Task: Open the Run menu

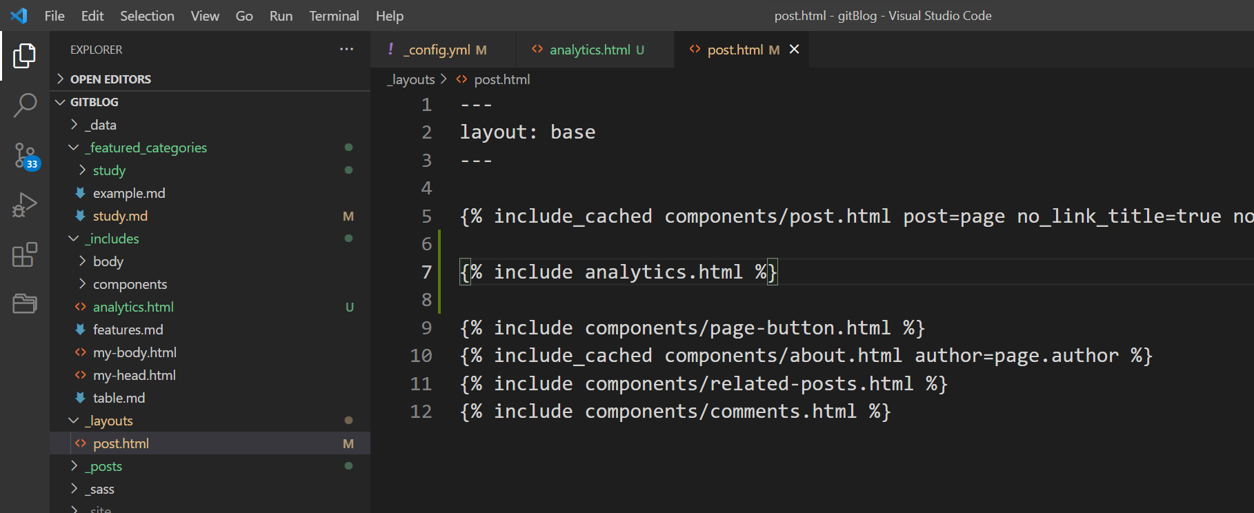Action: click(x=281, y=15)
